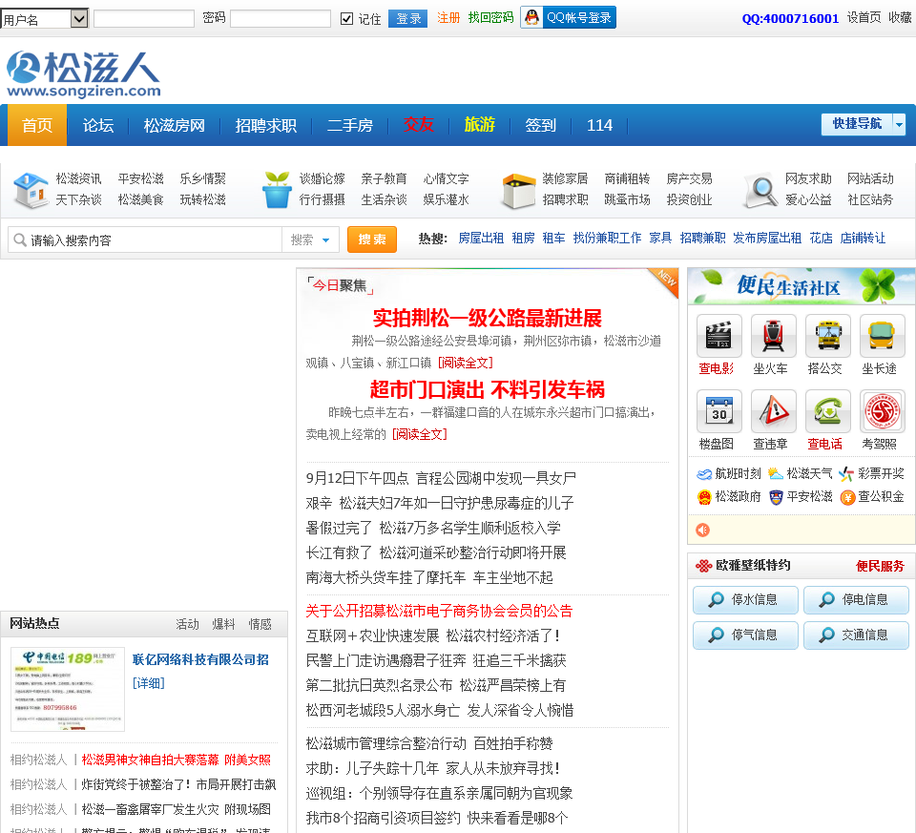Click the blue 登录 button

click(x=407, y=19)
